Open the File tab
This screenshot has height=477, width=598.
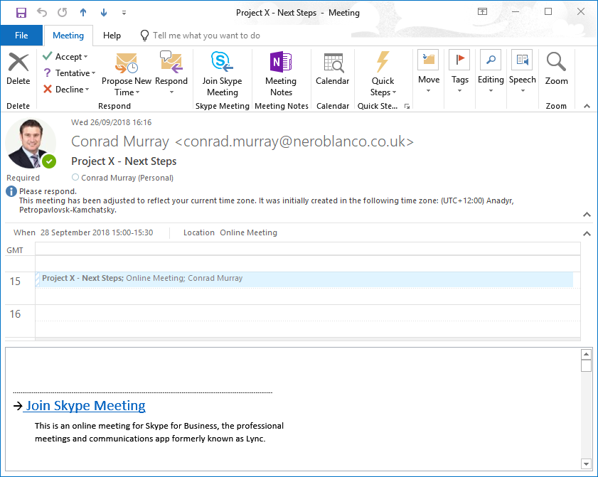tap(21, 36)
